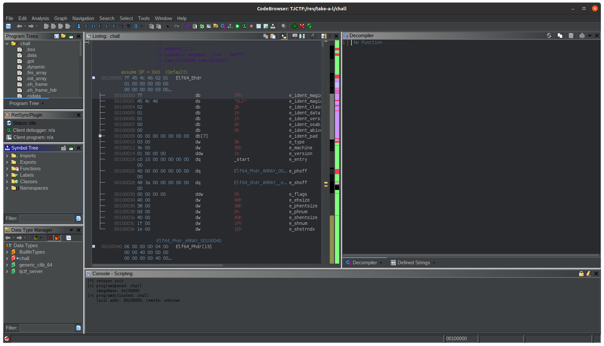Lock the Console scripting panel with padlock icon

coord(581,274)
